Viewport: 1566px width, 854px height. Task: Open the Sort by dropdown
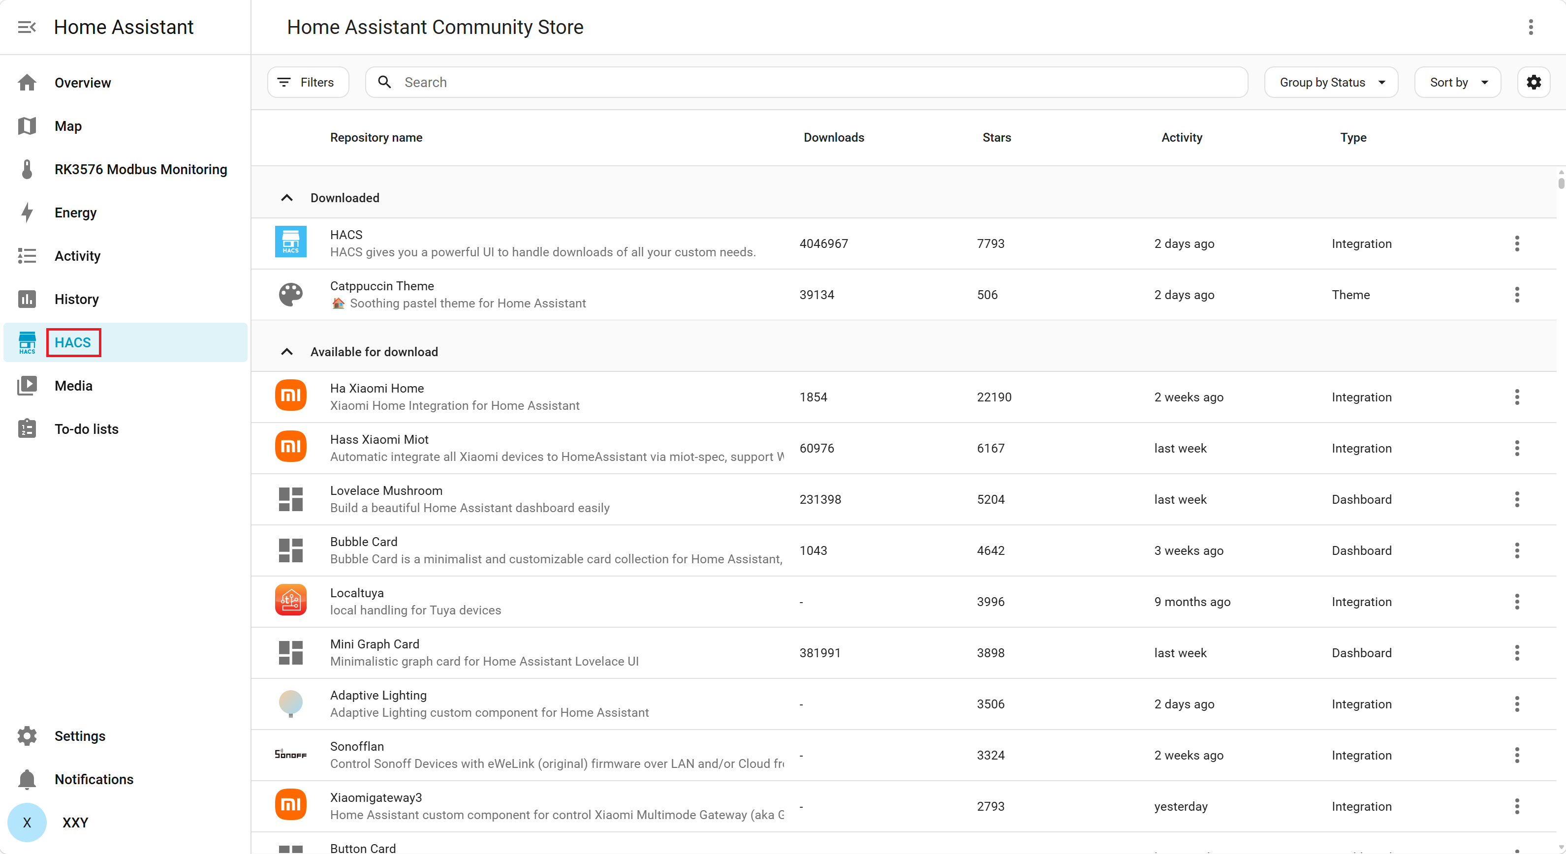click(x=1457, y=82)
